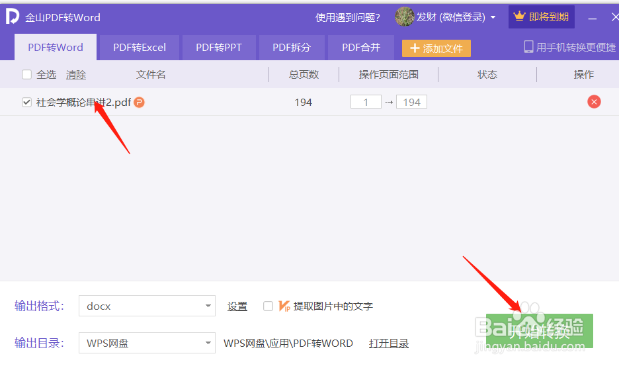Click the 状态 column header
Image resolution: width=619 pixels, height=368 pixels.
pos(487,74)
